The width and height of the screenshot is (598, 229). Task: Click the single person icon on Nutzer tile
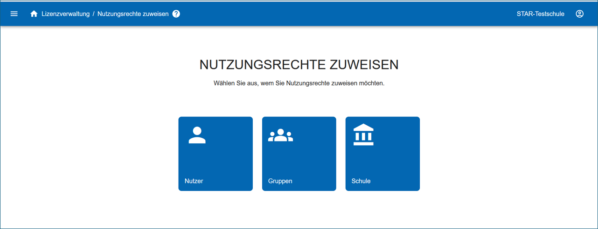pos(197,135)
